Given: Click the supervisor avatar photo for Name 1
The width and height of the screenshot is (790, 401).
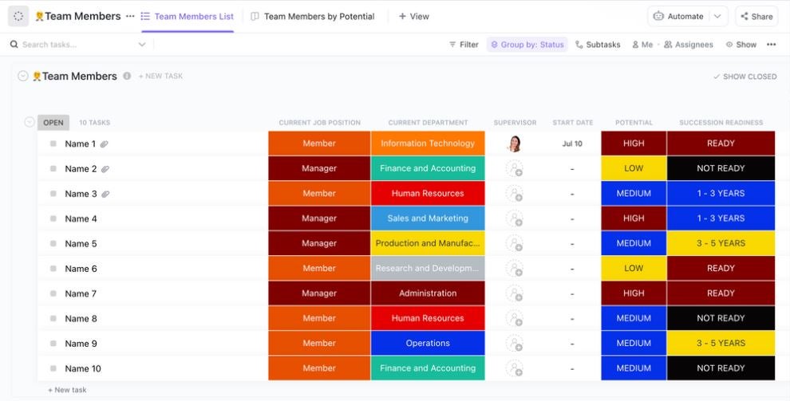Looking at the screenshot, I should (x=515, y=143).
